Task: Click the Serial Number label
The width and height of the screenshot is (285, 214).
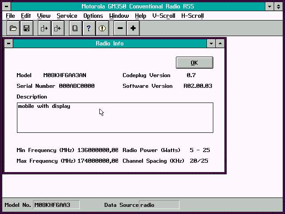Action: tap(36, 86)
